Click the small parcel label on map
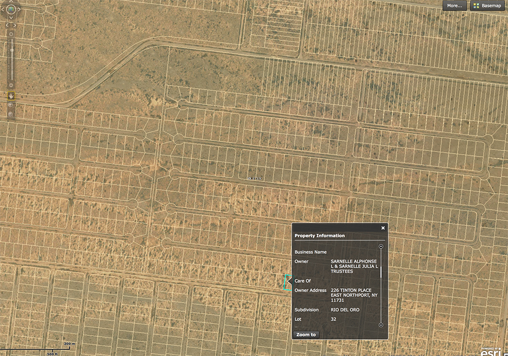Viewport: 508px width, 356px height. pyautogui.click(x=254, y=179)
